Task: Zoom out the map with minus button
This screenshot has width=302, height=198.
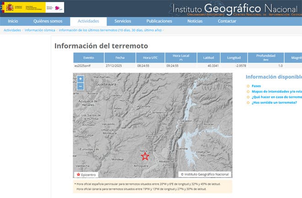Action: coord(81,86)
